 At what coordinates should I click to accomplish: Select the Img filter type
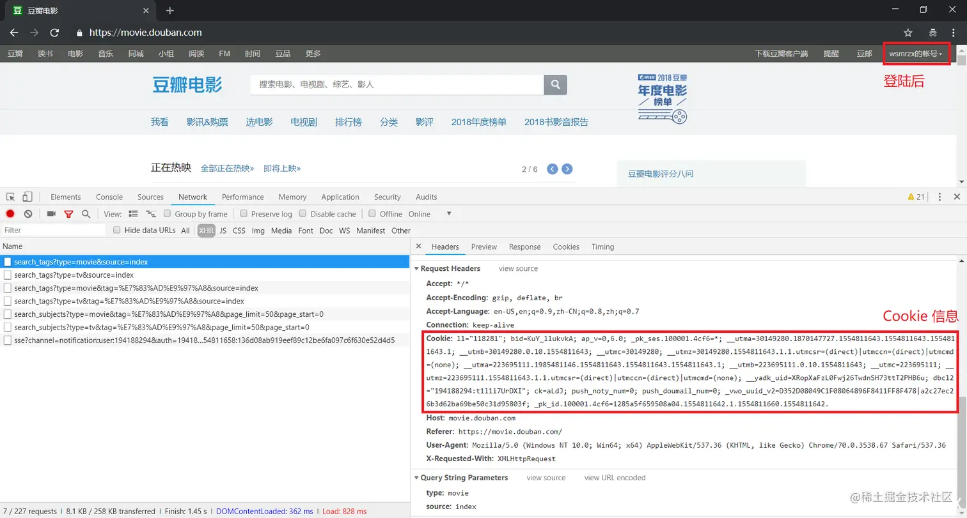pos(258,231)
